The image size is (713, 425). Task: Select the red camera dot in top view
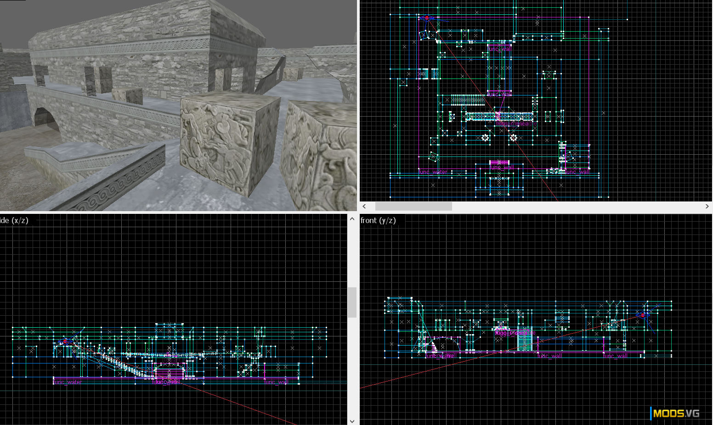click(x=427, y=18)
